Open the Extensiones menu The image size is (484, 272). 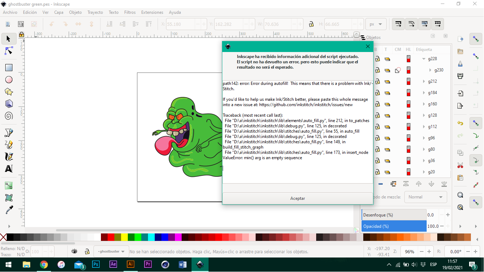pos(152,12)
